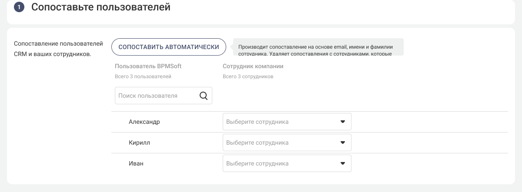The image size is (522, 192).
Task: Click the Сотрудник компании column header
Action: (x=253, y=66)
